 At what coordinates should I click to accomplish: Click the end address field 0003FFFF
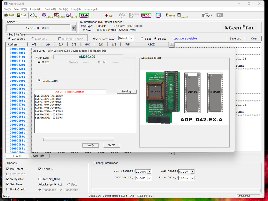(x=72, y=190)
